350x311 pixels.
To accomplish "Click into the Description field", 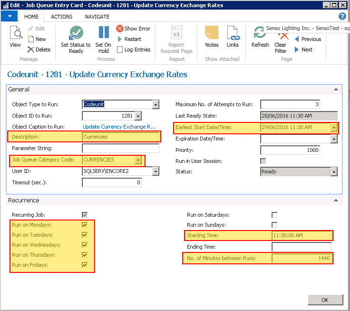I will pos(121,137).
